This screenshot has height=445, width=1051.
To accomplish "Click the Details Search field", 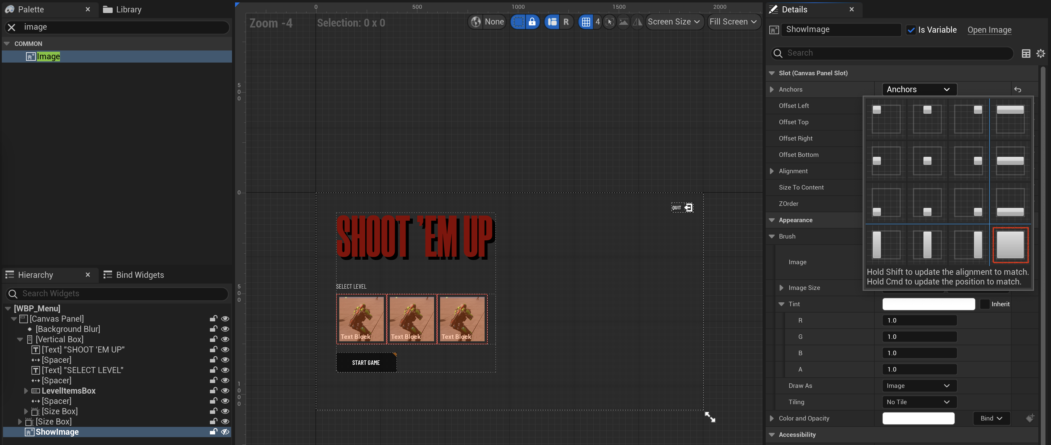I will [892, 53].
